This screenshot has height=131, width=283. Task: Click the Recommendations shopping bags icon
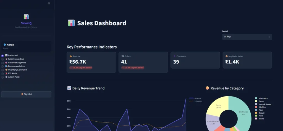(x=6, y=66)
